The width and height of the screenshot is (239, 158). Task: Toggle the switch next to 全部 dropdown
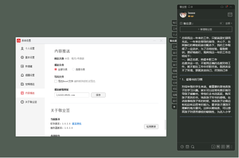(x=222, y=23)
